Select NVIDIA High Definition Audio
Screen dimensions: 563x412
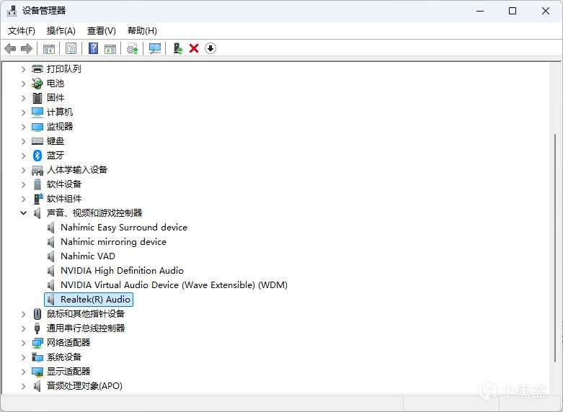point(122,271)
